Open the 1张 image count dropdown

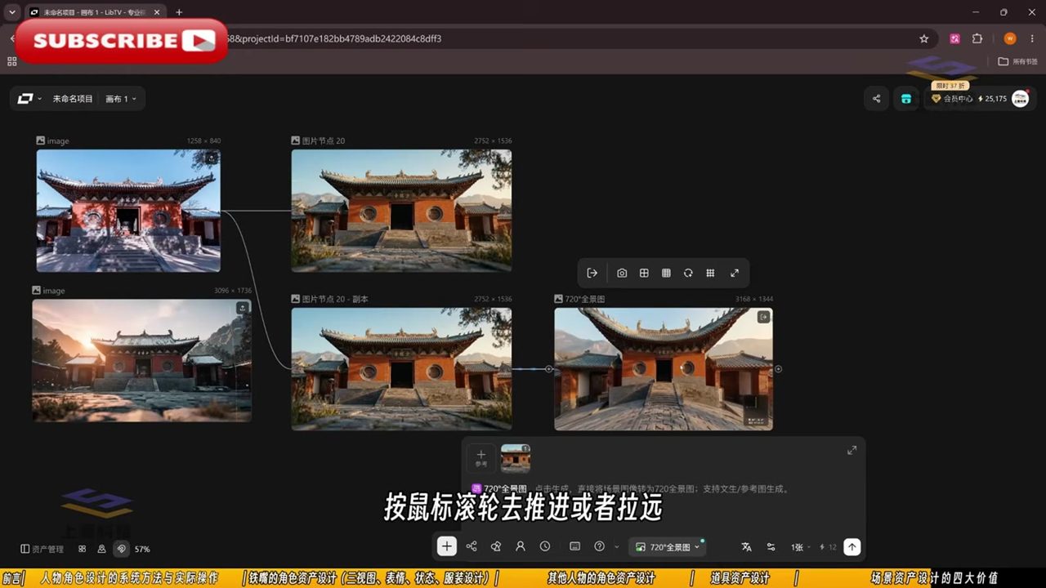[x=799, y=546]
